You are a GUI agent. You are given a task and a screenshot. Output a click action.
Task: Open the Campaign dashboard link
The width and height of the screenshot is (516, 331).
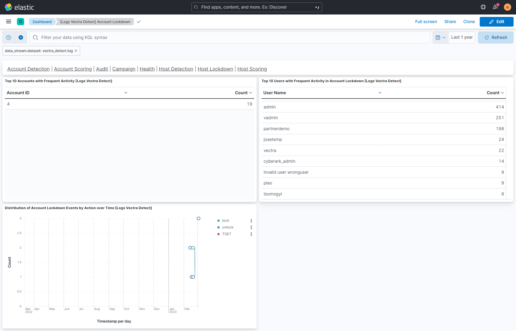(x=124, y=69)
